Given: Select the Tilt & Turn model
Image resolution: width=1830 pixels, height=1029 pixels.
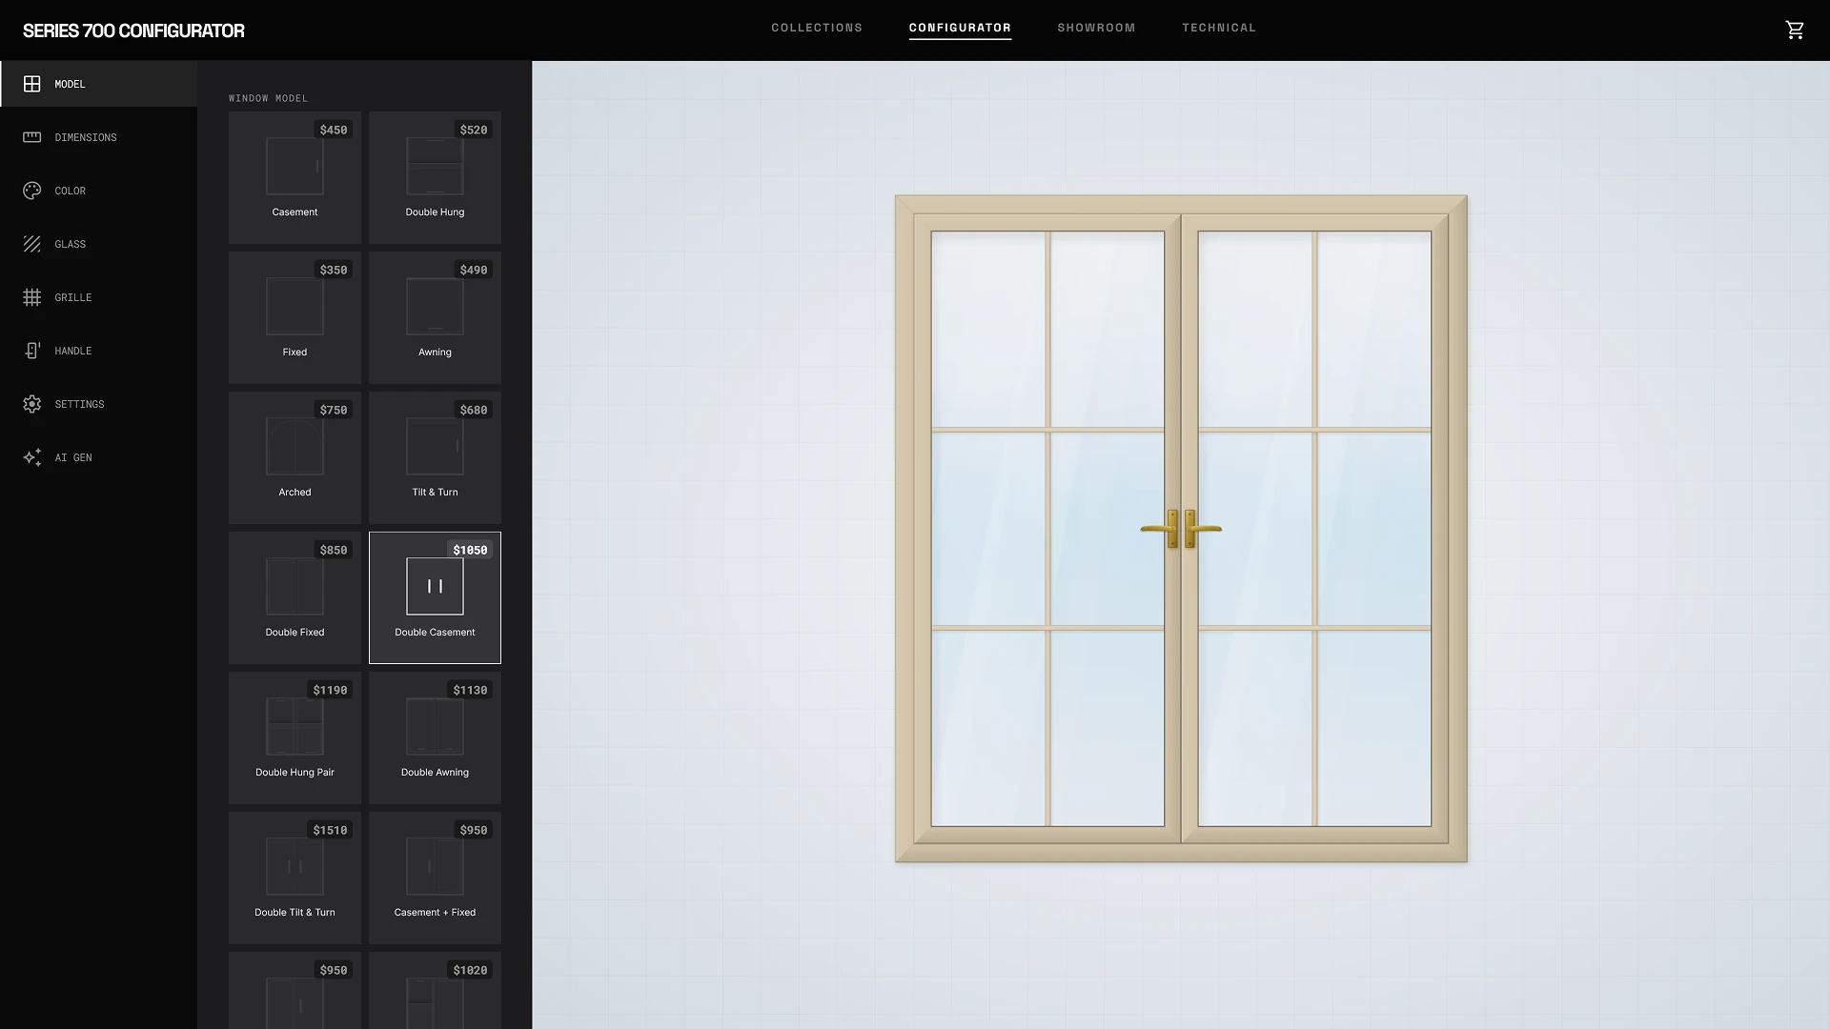Looking at the screenshot, I should (435, 457).
